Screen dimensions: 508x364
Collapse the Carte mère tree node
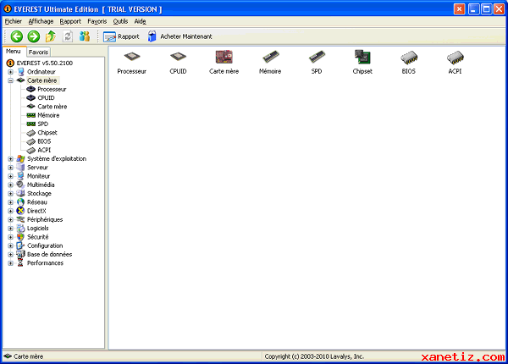pyautogui.click(x=10, y=80)
